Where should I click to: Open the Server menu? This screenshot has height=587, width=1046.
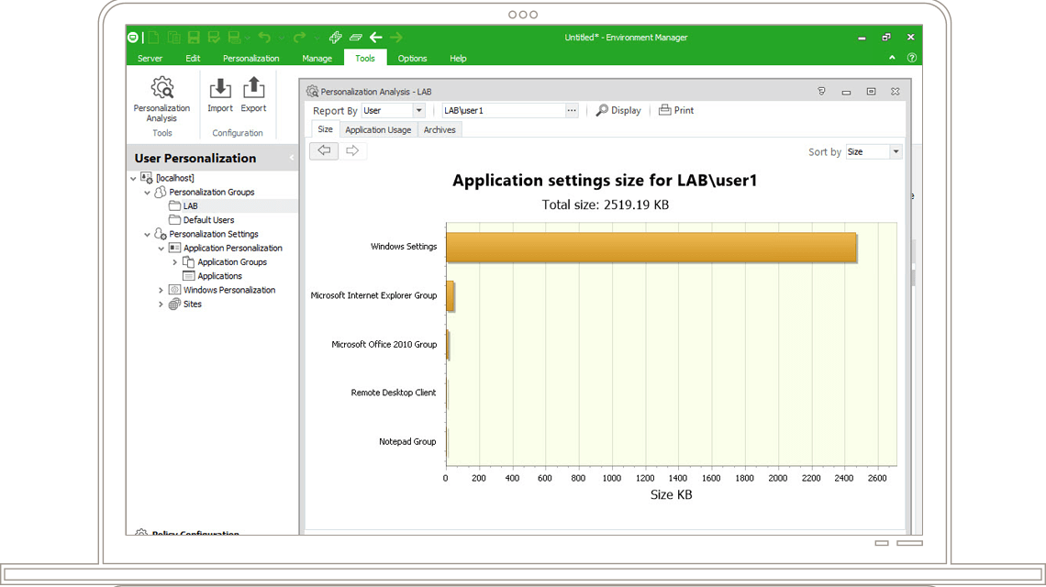(150, 59)
